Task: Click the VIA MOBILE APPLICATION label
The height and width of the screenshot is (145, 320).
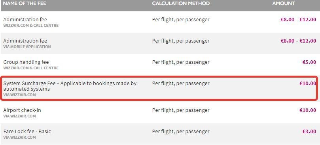Action: 27,47
